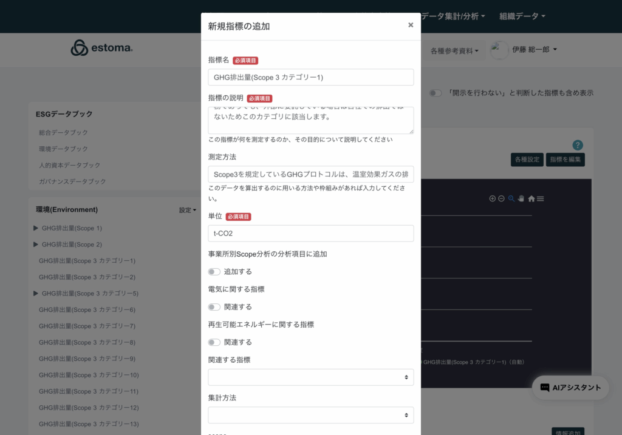Image resolution: width=622 pixels, height=435 pixels.
Task: Open the 各種参考資料 menu
Action: (454, 50)
